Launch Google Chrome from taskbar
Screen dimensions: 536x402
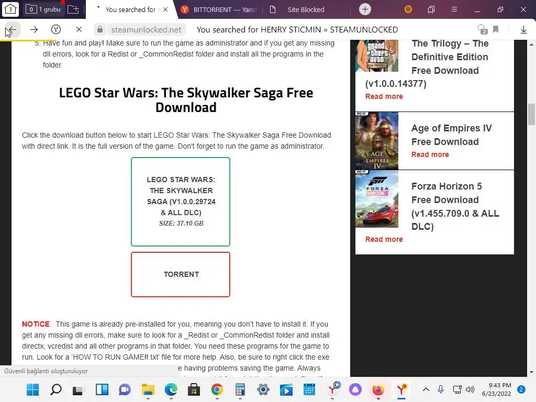point(217,389)
